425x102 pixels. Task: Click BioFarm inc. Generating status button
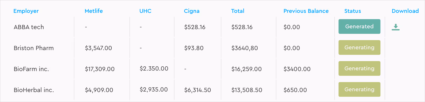tap(359, 68)
